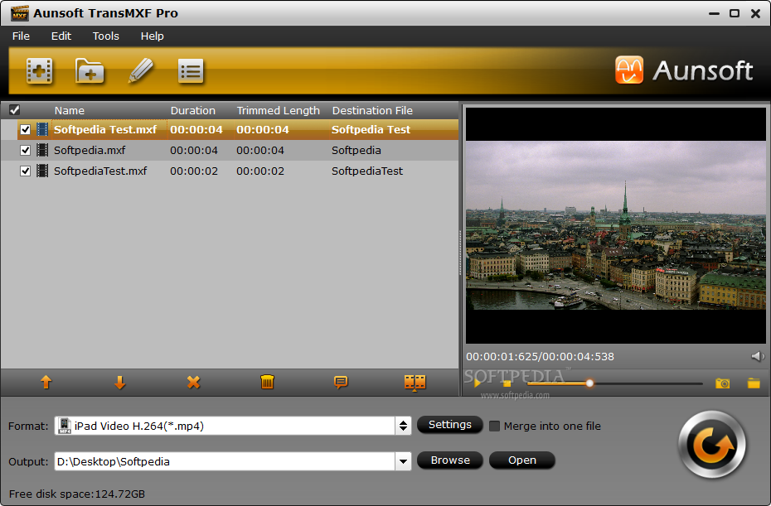Viewport: 771px width, 506px height.
Task: Maximize the TransMXF Pro window
Action: click(x=735, y=13)
